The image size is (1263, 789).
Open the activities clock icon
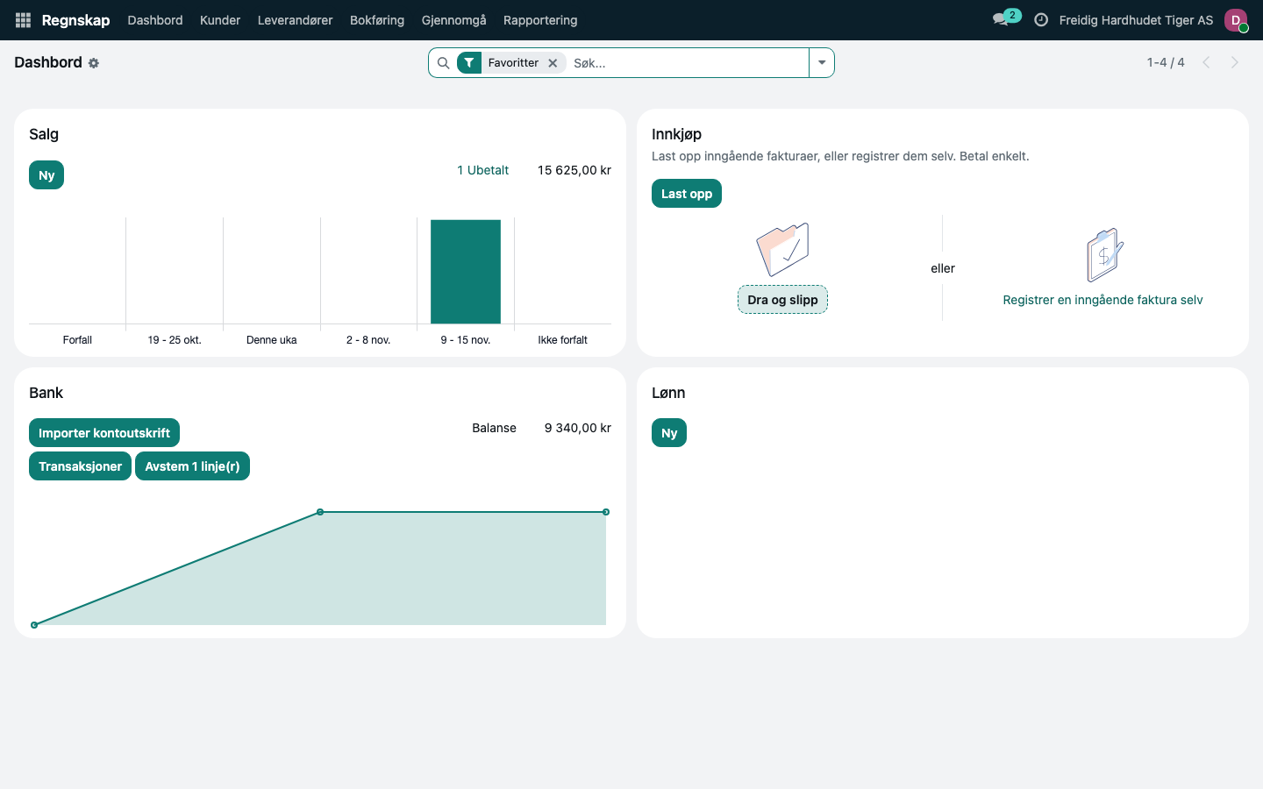point(1041,20)
